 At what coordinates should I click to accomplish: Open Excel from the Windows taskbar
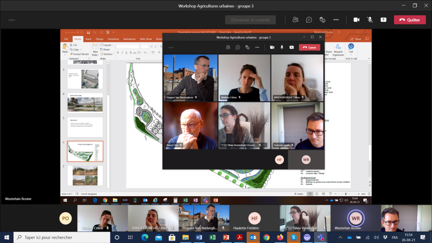coord(213,237)
